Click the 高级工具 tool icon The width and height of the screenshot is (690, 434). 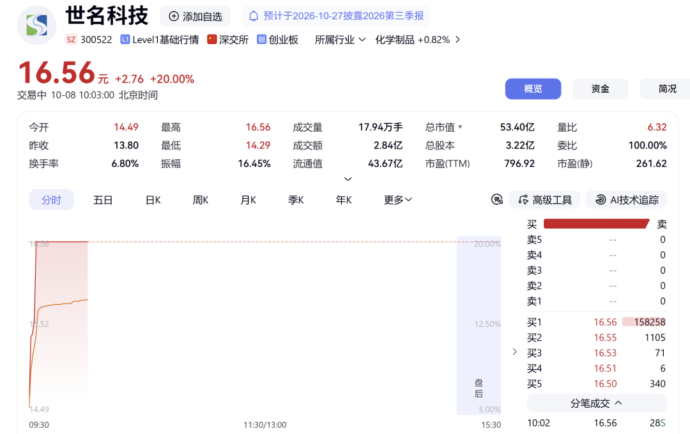tap(523, 200)
